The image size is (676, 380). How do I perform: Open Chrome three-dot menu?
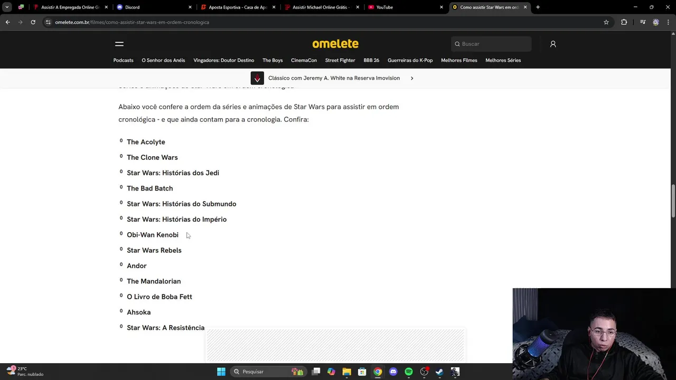click(x=668, y=22)
